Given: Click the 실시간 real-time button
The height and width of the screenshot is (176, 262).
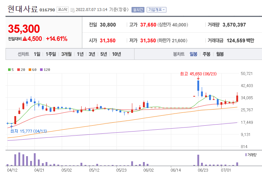Looking at the screenshot, I should [x=138, y=10].
